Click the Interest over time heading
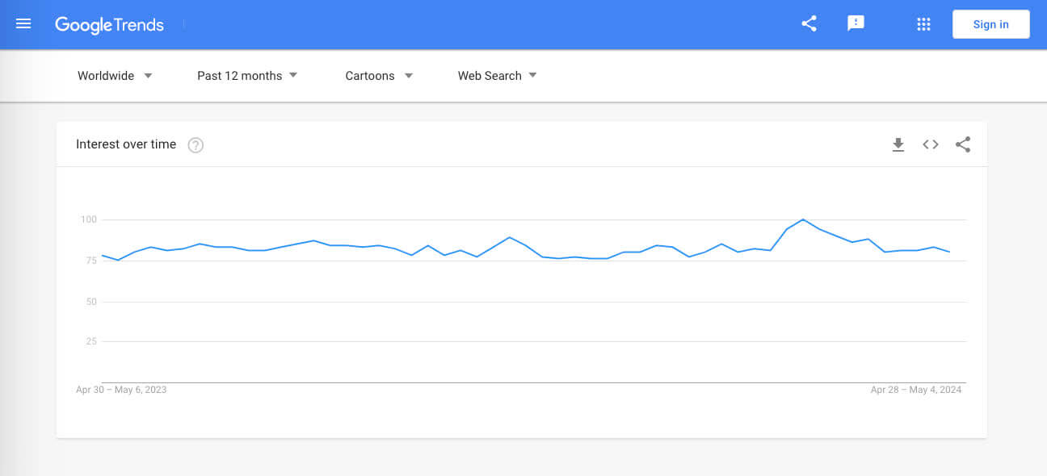This screenshot has height=476, width=1047. click(x=126, y=144)
